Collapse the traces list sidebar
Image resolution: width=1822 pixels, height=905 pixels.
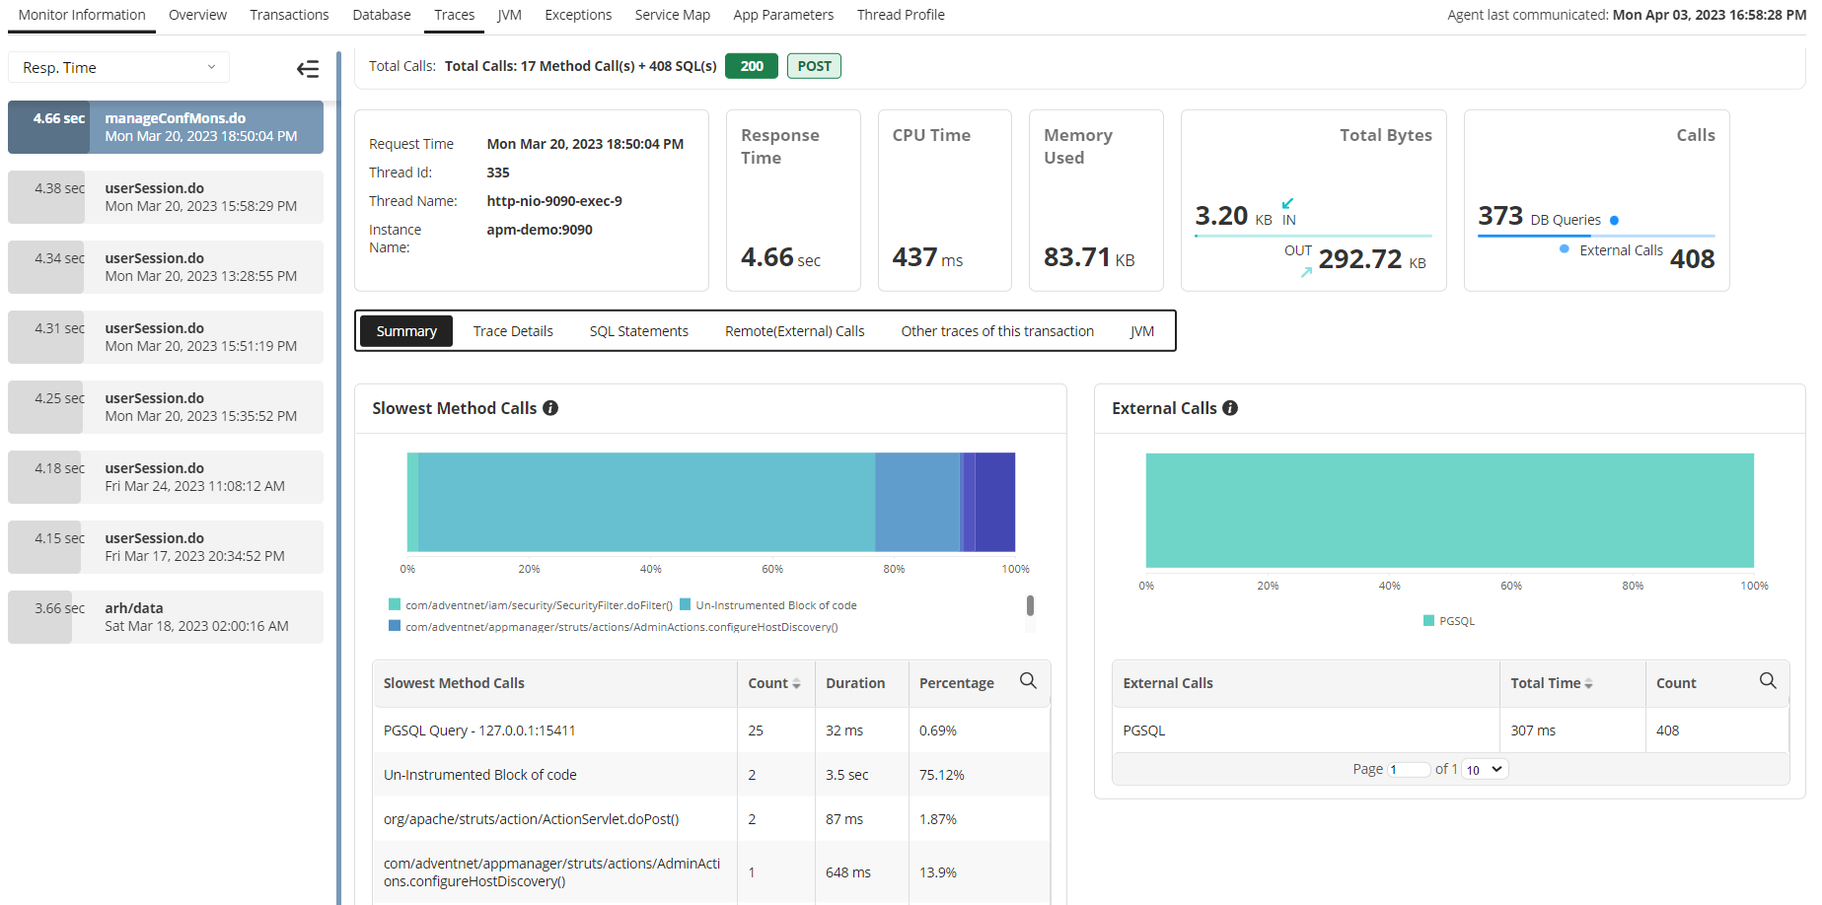(308, 68)
